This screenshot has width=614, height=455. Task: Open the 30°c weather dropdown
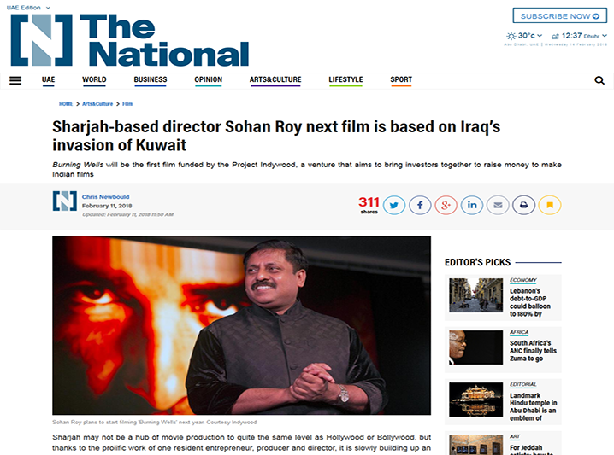tap(524, 36)
